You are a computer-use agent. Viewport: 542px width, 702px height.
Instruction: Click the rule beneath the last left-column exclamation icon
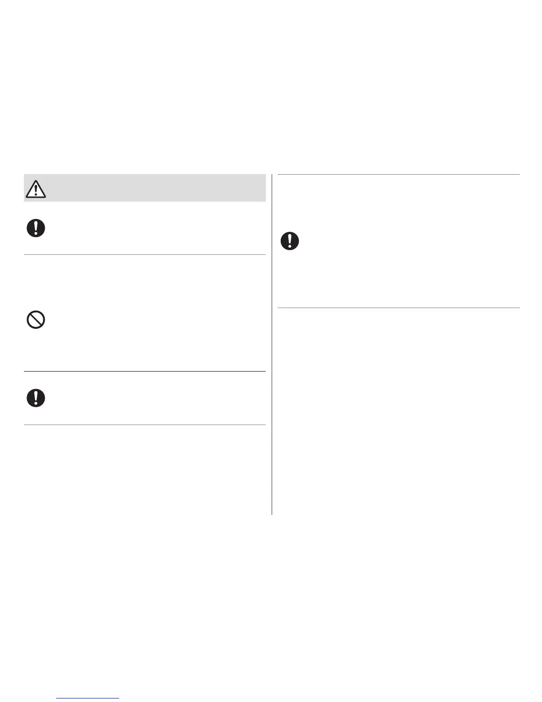coord(144,425)
